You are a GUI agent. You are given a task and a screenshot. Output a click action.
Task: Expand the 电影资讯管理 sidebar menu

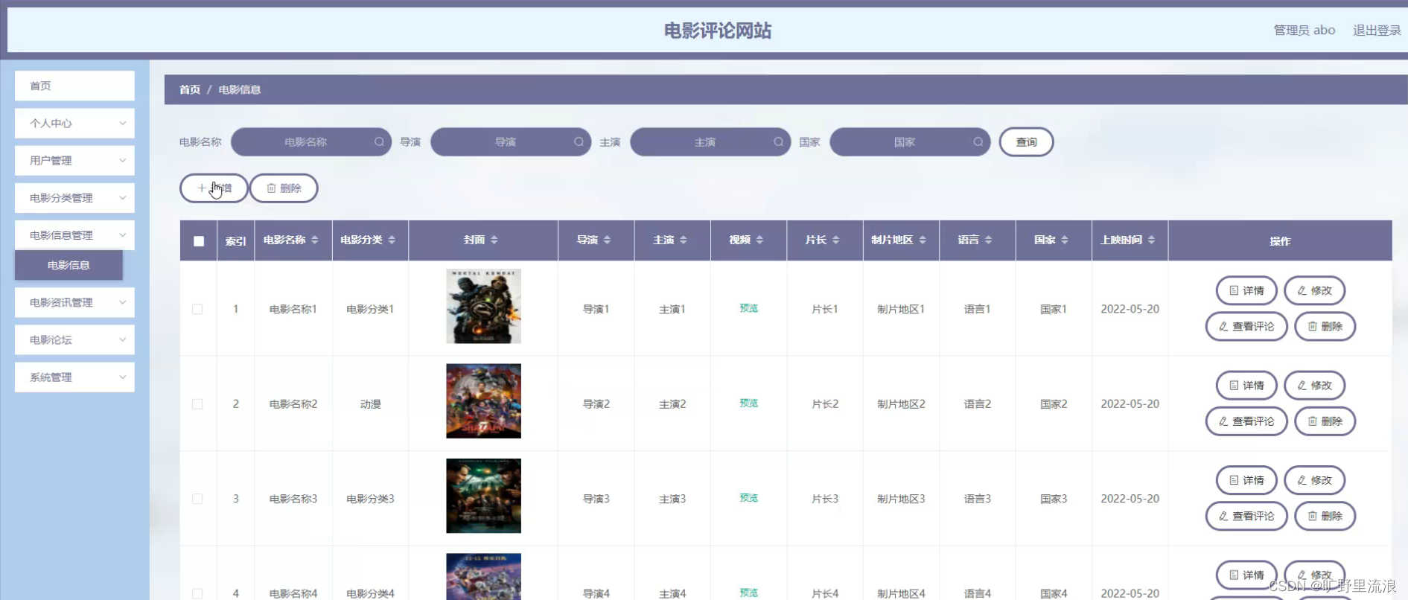point(74,302)
